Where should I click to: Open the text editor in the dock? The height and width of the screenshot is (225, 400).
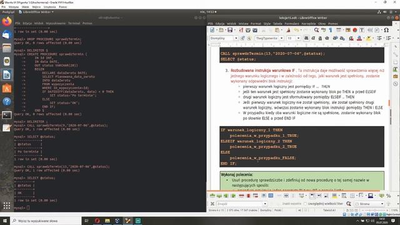[7, 128]
